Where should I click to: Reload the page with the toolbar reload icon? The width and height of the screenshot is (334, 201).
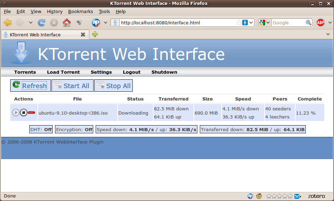click(41, 23)
